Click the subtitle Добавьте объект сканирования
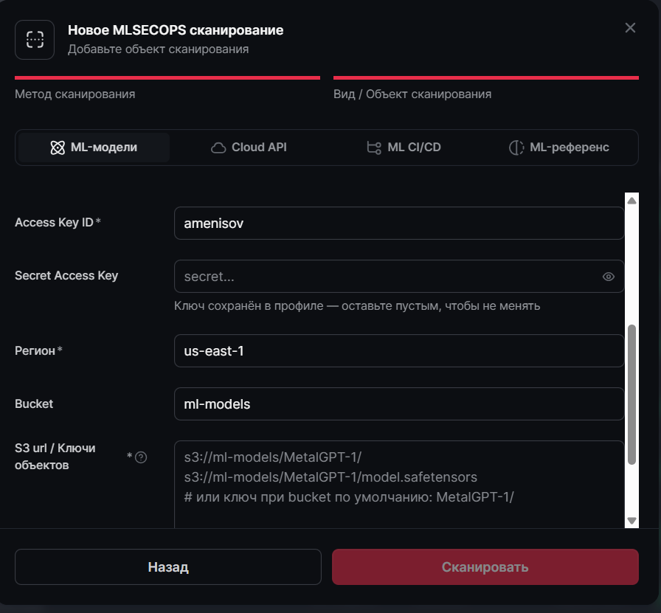This screenshot has height=613, width=661. pyautogui.click(x=158, y=49)
